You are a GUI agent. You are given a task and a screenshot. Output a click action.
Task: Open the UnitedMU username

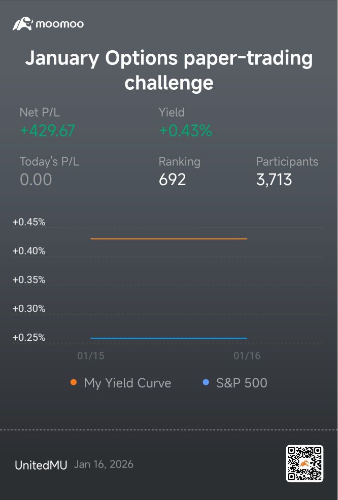41,465
